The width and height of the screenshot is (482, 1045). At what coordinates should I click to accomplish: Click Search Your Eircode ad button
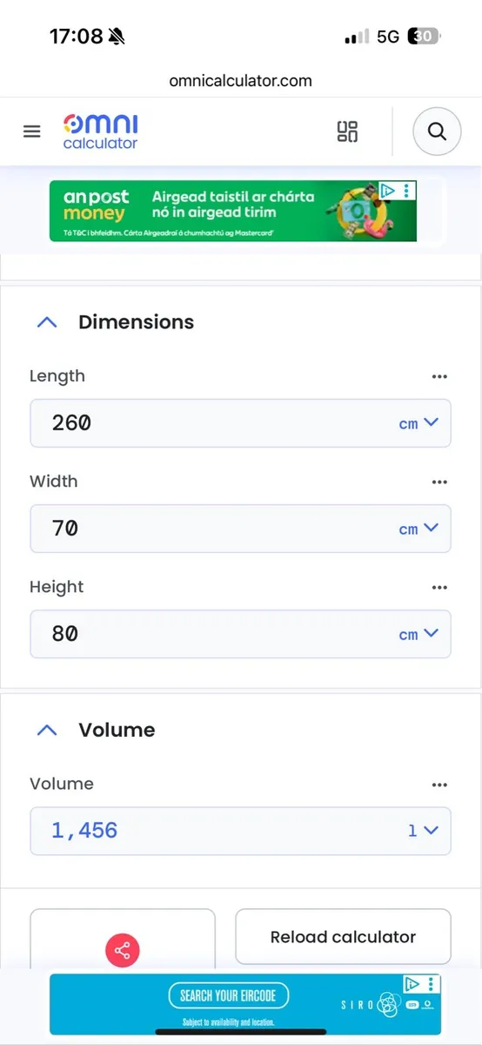click(228, 995)
